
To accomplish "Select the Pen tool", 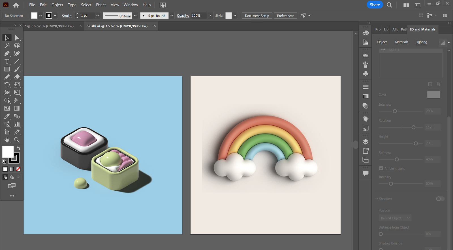I will (7, 53).
